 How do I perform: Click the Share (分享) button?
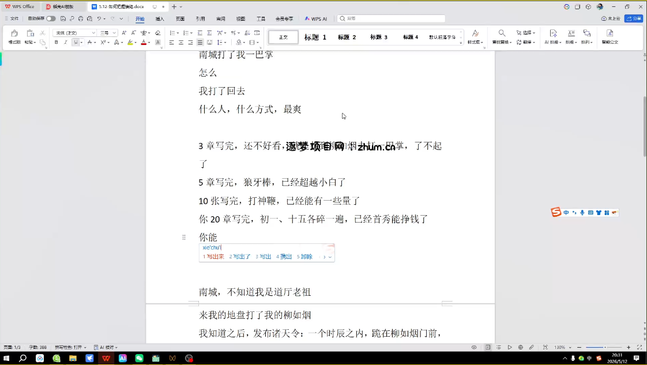(x=634, y=18)
